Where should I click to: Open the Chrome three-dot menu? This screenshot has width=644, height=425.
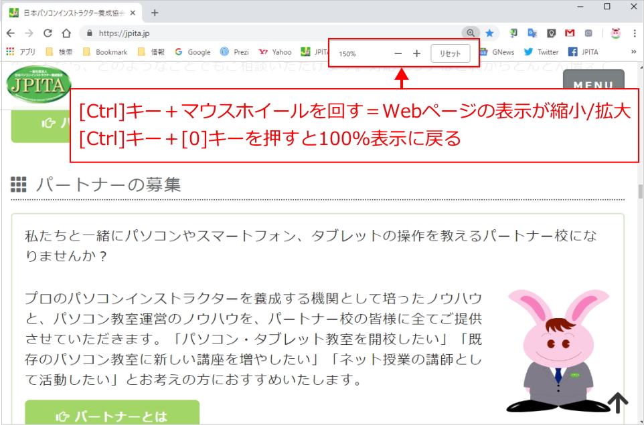[633, 33]
